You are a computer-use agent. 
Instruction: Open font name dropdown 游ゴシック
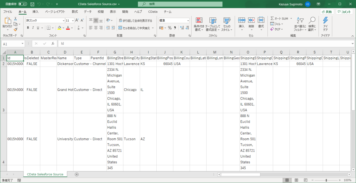(63, 20)
